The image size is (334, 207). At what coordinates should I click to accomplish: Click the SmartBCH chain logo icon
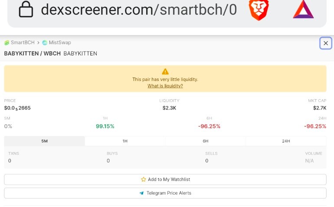click(x=7, y=43)
